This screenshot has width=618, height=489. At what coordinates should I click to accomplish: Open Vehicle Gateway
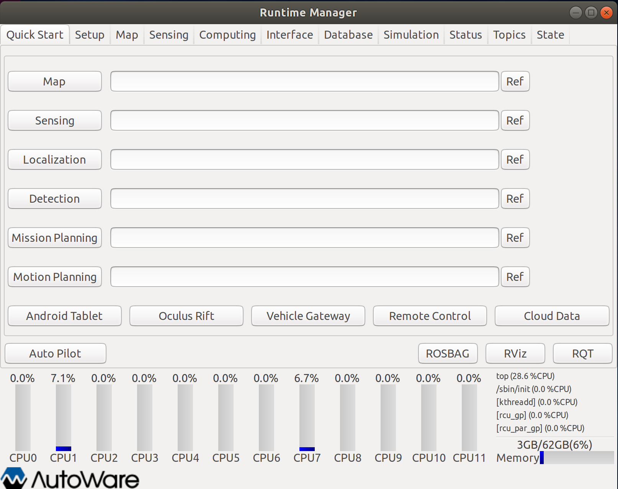click(308, 316)
